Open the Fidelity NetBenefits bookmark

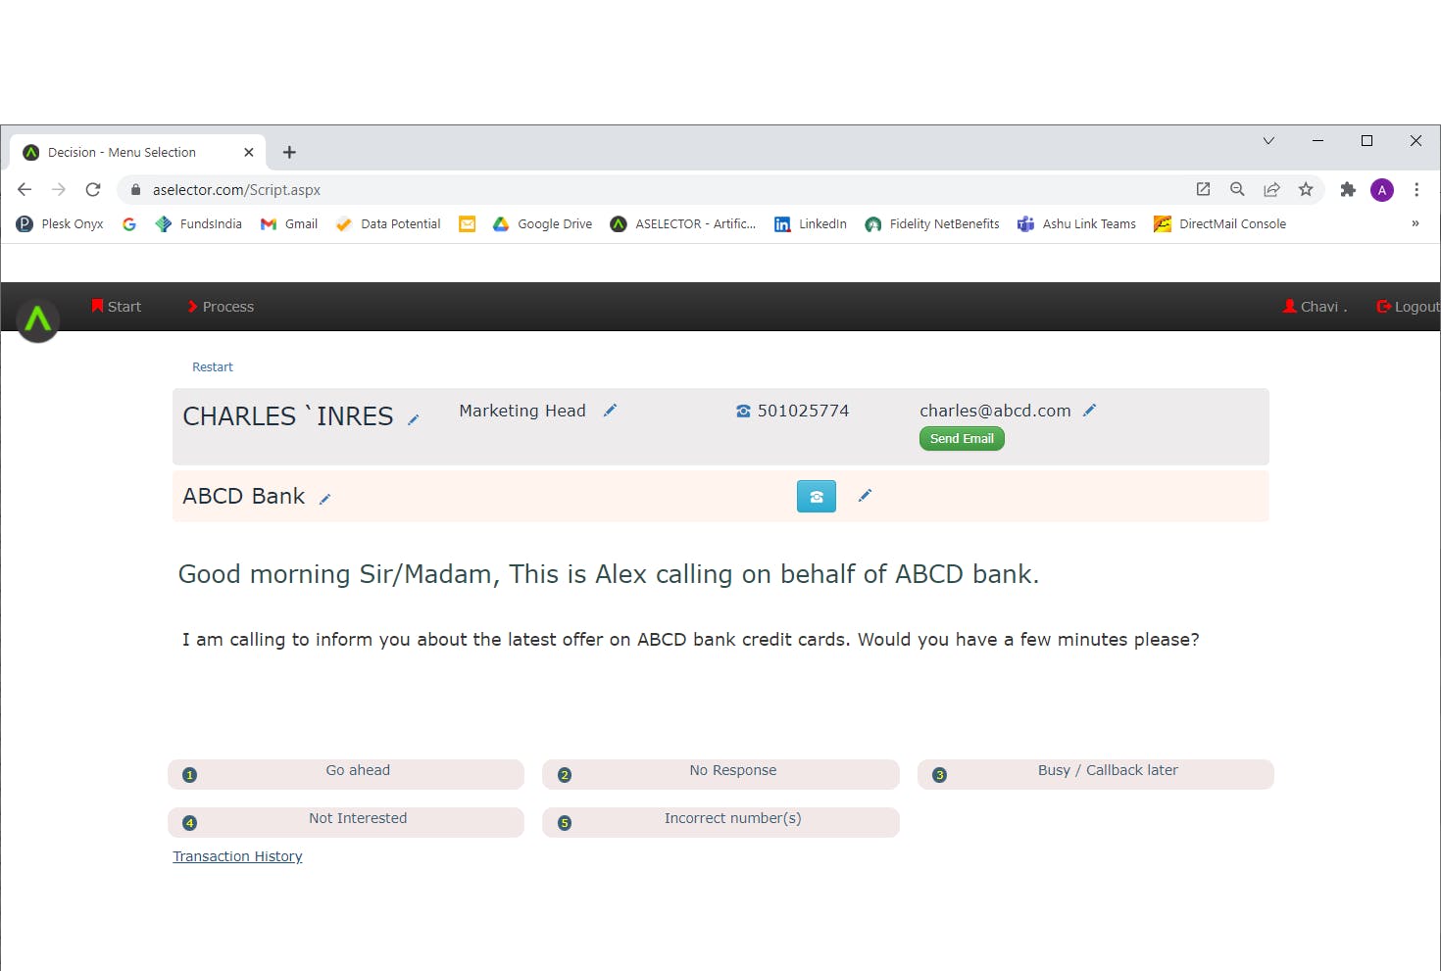coord(932,223)
